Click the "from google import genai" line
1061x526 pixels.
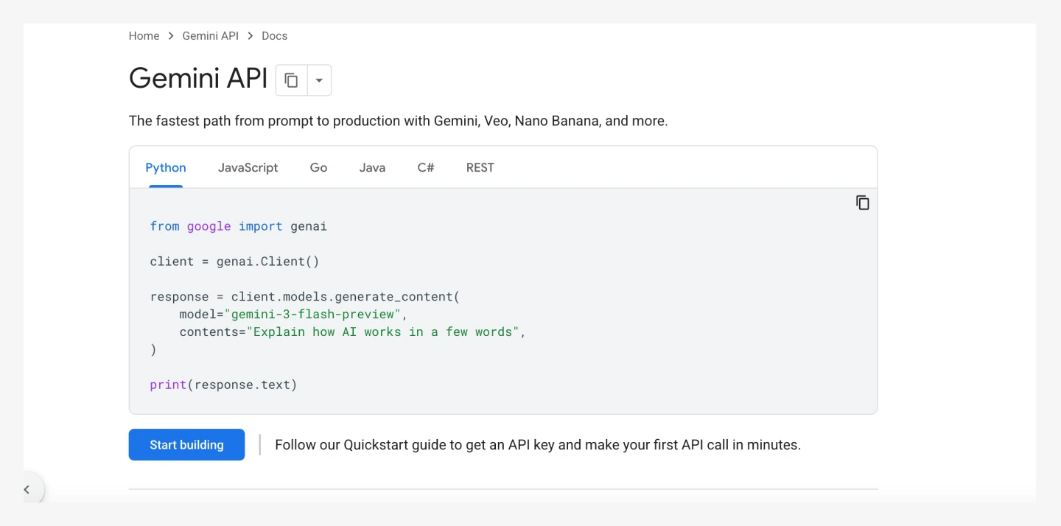click(x=238, y=226)
